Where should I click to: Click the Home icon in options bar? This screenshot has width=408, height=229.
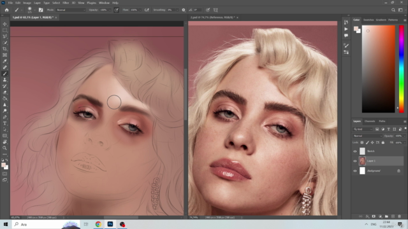click(7, 10)
